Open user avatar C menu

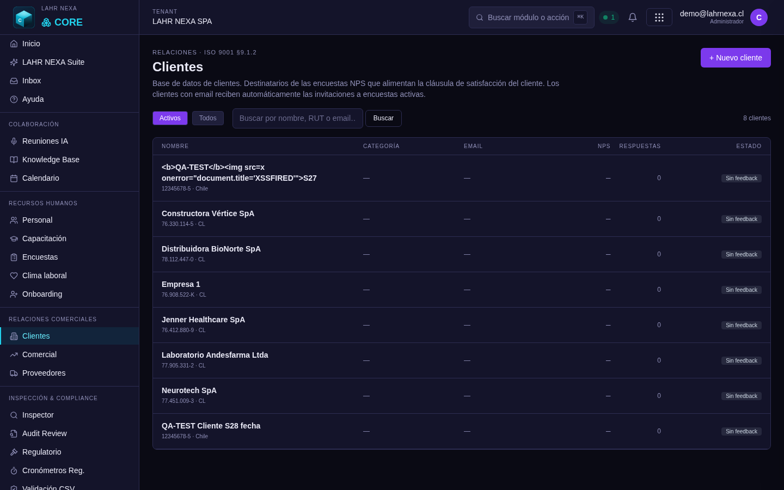(x=759, y=17)
